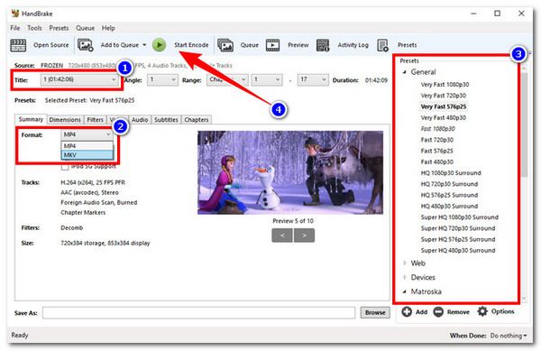Open the Add to Queue dropdown arrow

[x=144, y=45]
